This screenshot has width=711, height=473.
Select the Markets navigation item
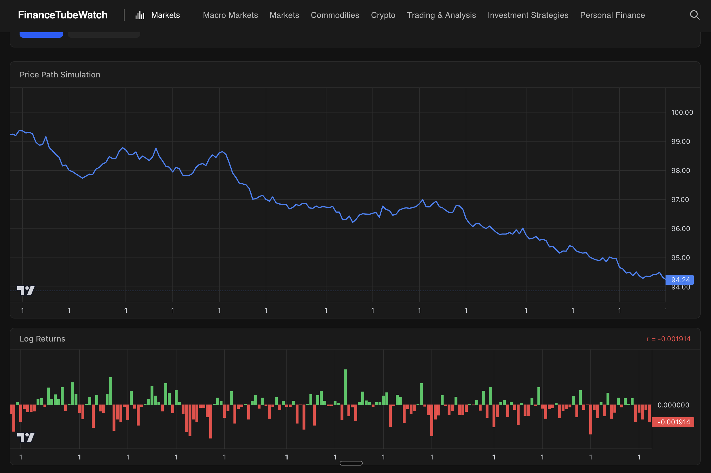(284, 15)
